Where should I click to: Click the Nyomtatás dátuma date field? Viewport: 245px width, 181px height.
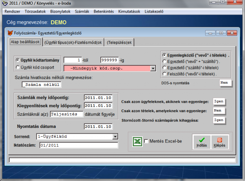coord(98,126)
